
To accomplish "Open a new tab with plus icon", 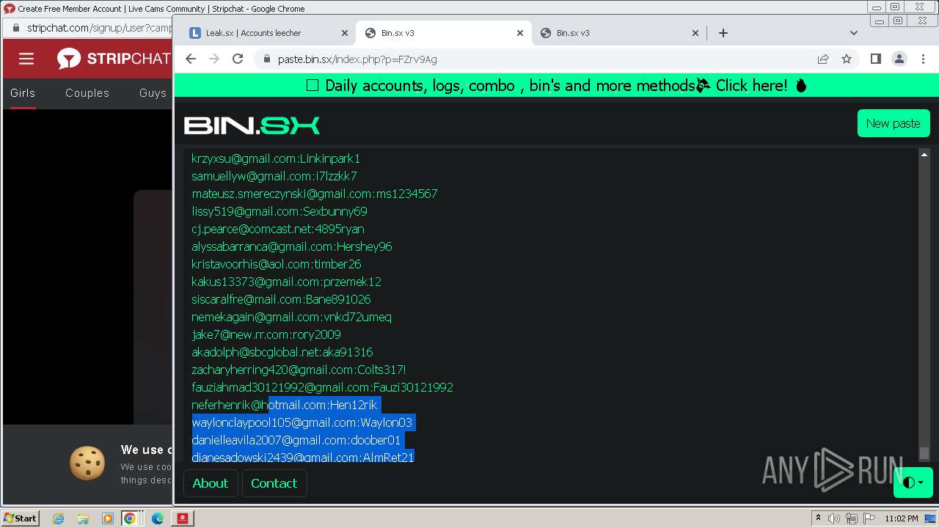I will click(723, 32).
